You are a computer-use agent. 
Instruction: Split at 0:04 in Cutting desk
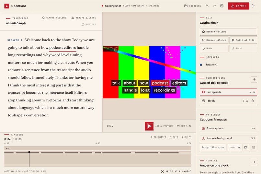[x=243, y=40]
